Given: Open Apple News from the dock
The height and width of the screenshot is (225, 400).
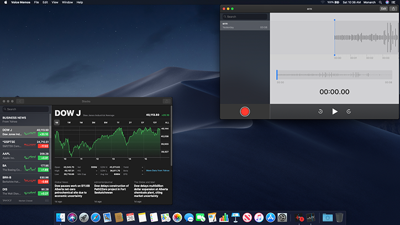Looking at the screenshot, I should pos(247,218).
